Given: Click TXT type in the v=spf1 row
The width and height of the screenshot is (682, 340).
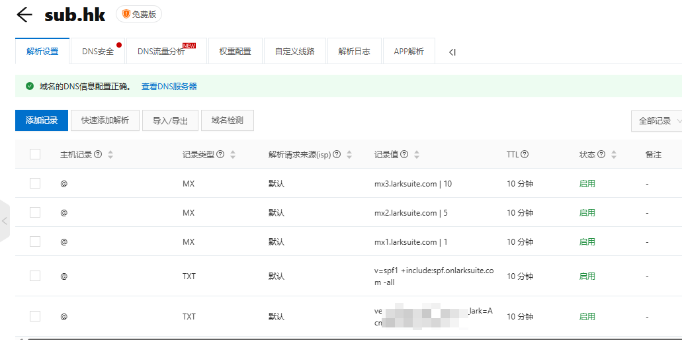Looking at the screenshot, I should [189, 276].
